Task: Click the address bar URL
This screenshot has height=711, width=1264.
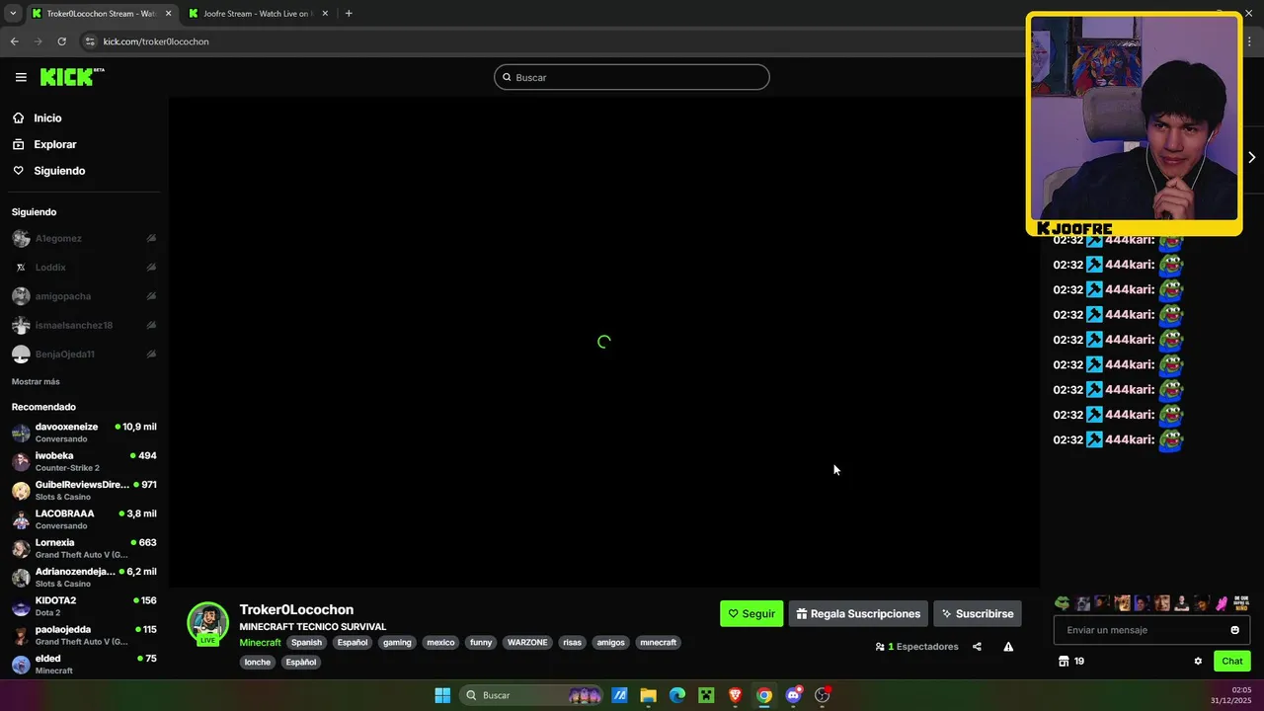Action: coord(156,41)
